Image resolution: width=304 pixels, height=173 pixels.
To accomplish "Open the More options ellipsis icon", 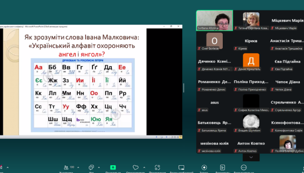I will click(x=244, y=167).
